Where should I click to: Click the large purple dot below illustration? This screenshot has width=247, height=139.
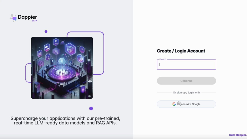(91, 109)
